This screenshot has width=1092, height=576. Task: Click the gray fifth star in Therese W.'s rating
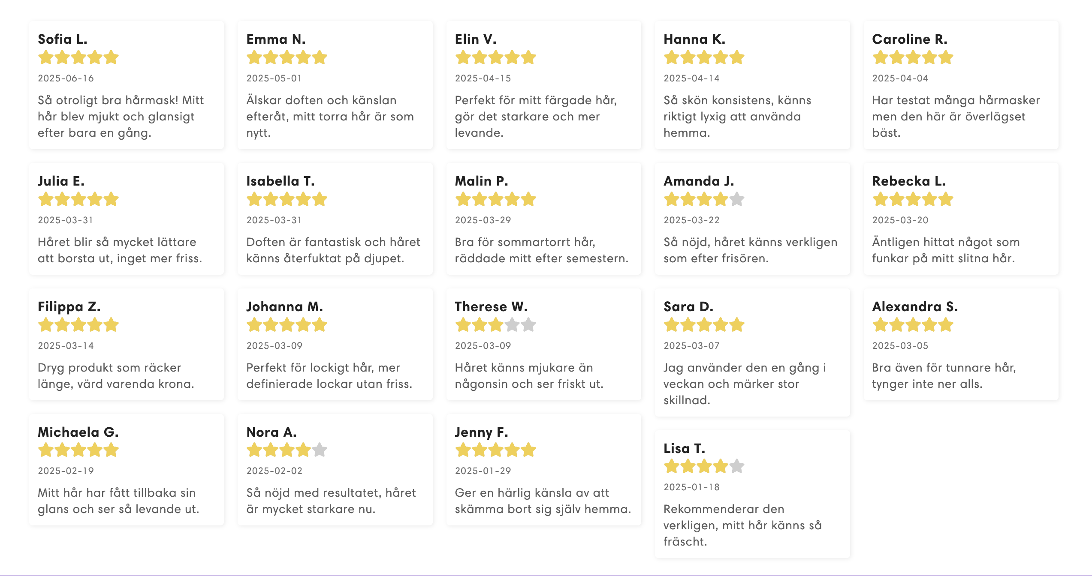tap(528, 325)
